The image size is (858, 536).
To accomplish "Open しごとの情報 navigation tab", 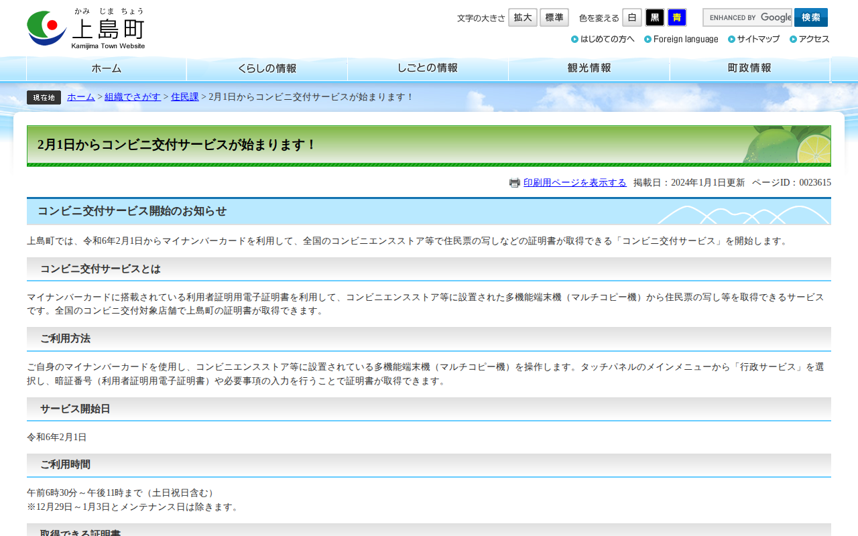I will tap(428, 68).
